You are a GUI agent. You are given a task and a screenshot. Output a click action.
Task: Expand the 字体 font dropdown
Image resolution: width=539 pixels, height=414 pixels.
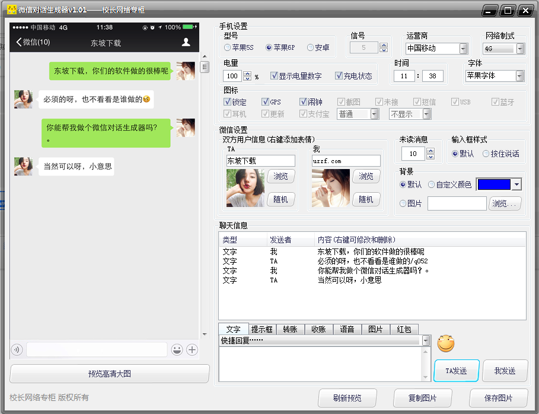point(519,76)
